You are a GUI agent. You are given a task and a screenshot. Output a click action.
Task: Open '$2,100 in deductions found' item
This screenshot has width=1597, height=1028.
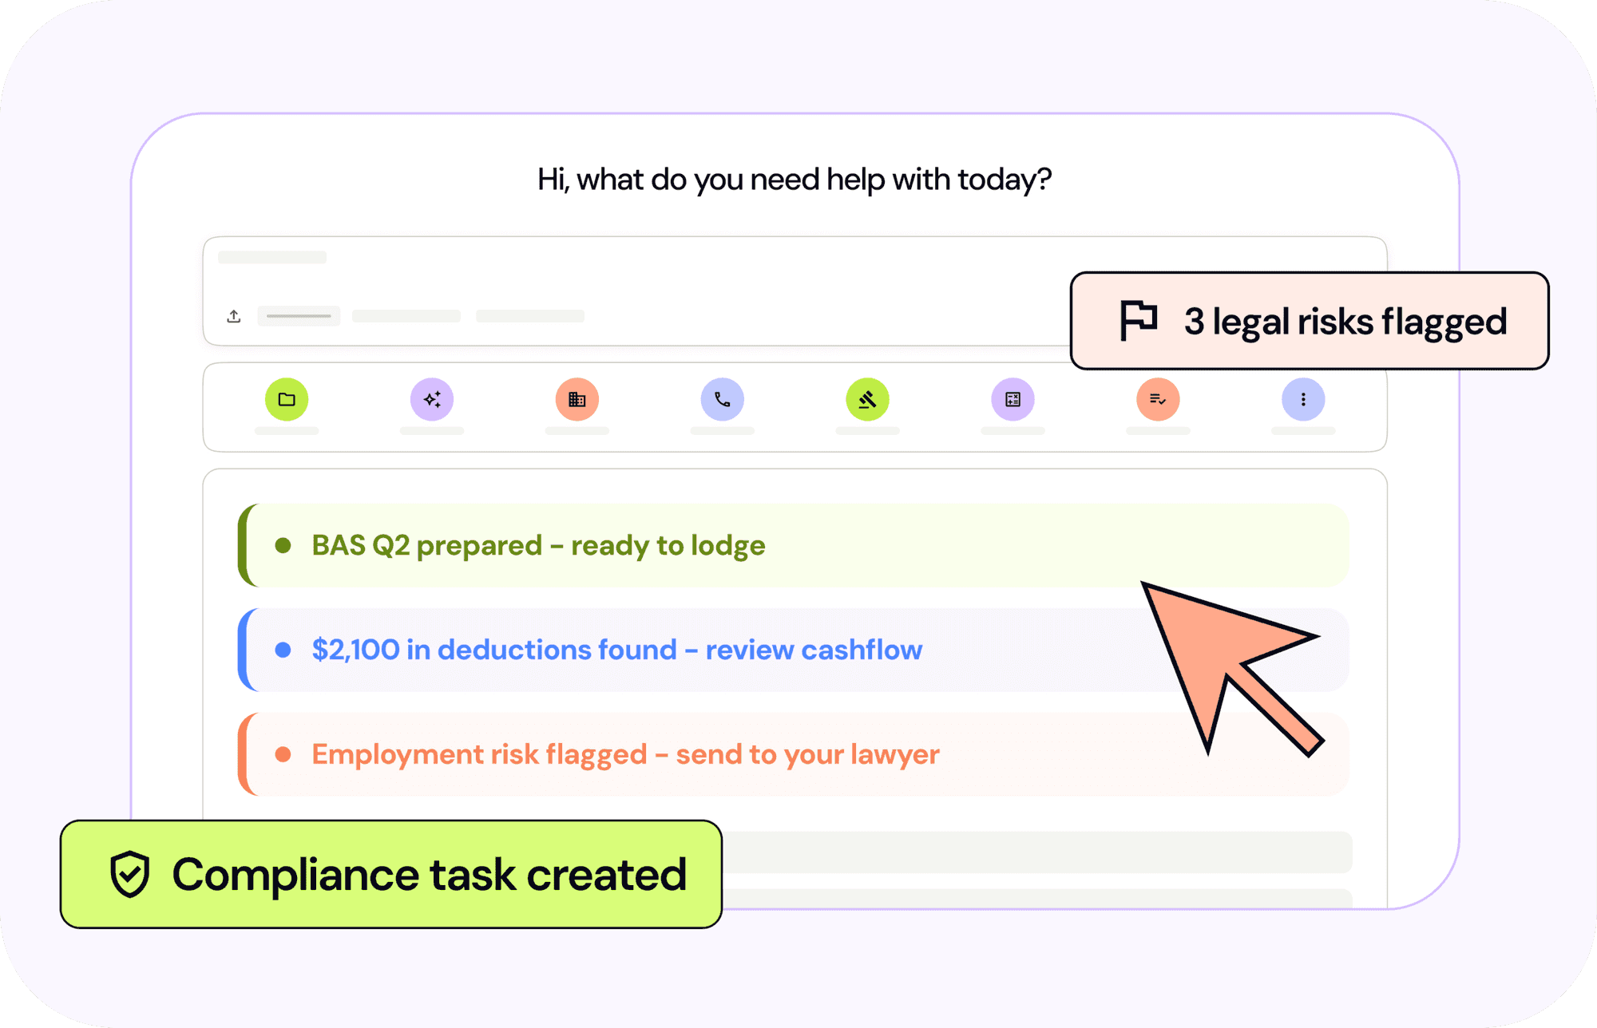[616, 650]
